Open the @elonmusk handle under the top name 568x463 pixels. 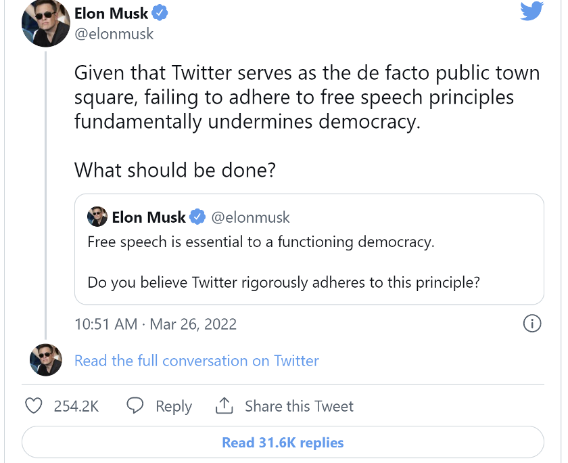pos(114,34)
